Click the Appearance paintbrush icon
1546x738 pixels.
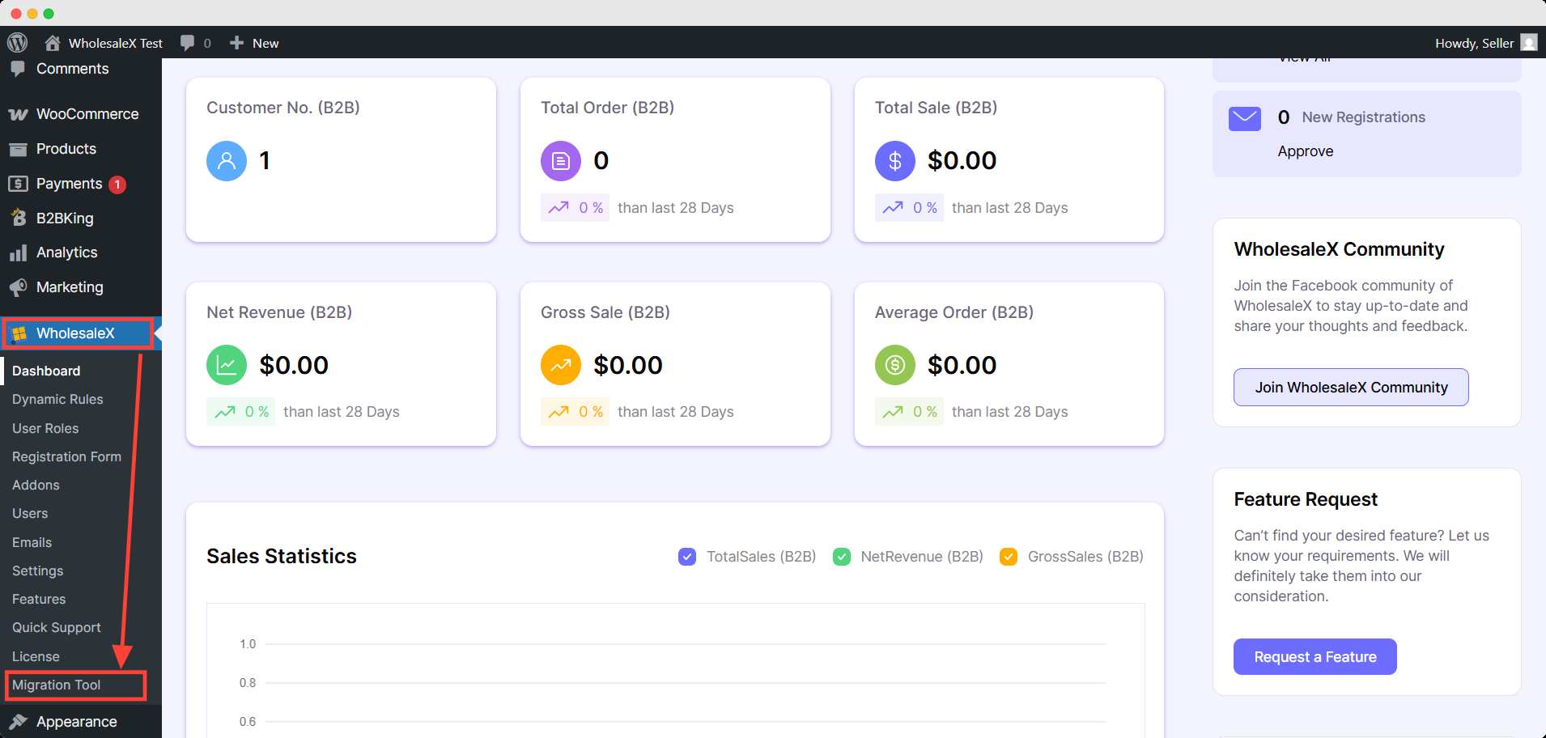click(x=18, y=722)
